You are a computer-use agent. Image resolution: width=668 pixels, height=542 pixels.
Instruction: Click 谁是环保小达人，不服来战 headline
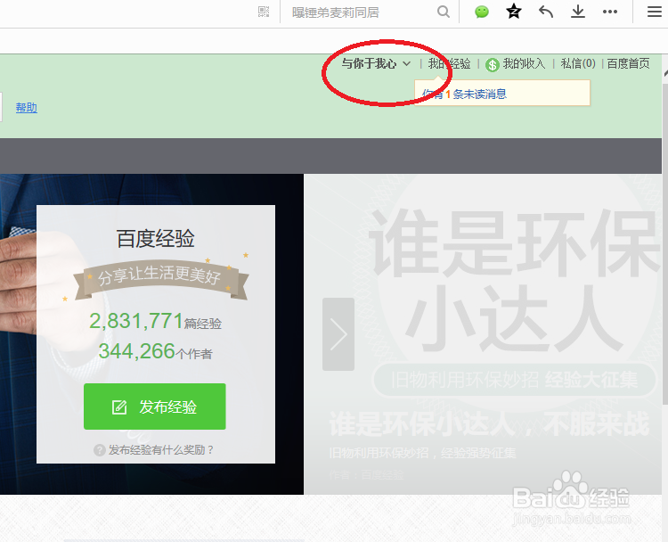coord(490,423)
